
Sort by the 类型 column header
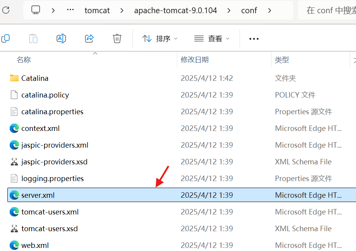(x=282, y=60)
